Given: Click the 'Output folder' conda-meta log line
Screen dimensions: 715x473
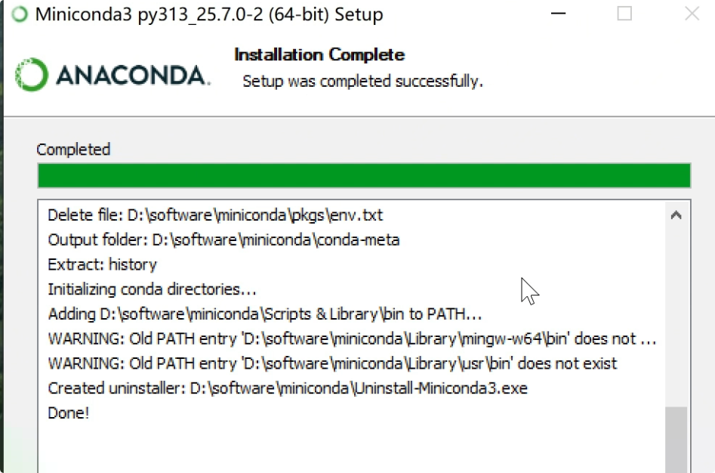Looking at the screenshot, I should pos(224,240).
